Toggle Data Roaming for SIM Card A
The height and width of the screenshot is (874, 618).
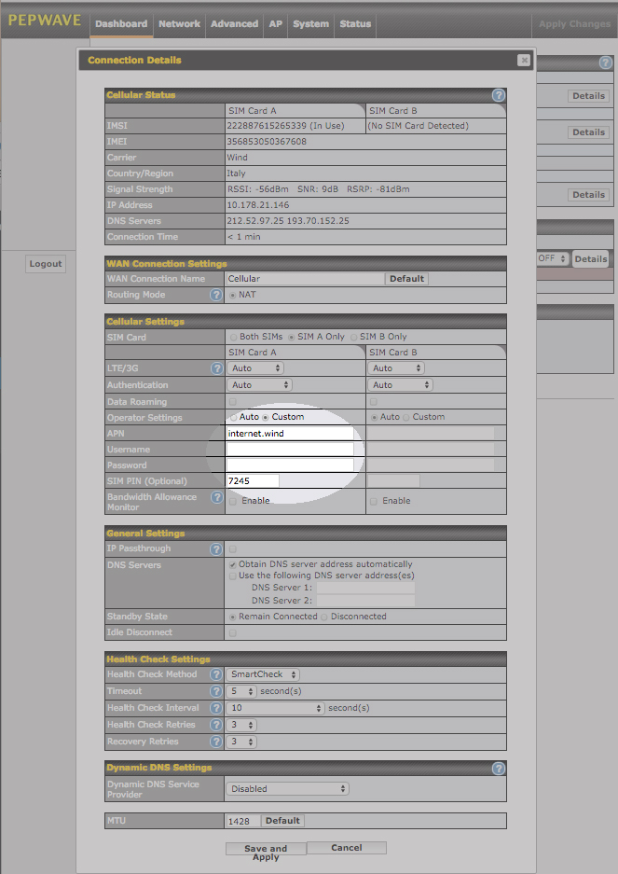(233, 401)
